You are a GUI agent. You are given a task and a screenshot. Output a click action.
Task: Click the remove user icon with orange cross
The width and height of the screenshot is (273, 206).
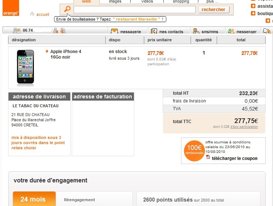[x=56, y=31]
